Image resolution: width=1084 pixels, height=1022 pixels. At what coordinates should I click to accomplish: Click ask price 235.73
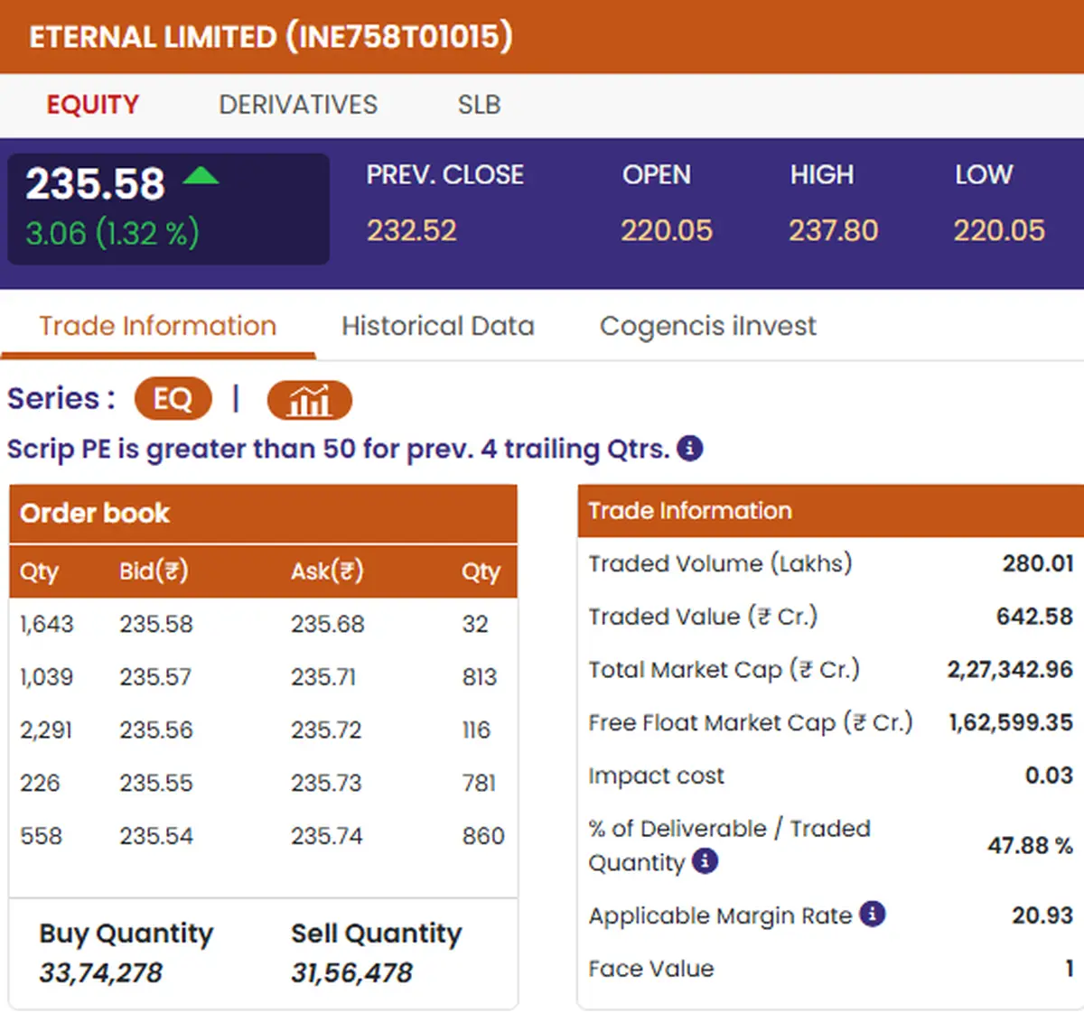click(326, 783)
